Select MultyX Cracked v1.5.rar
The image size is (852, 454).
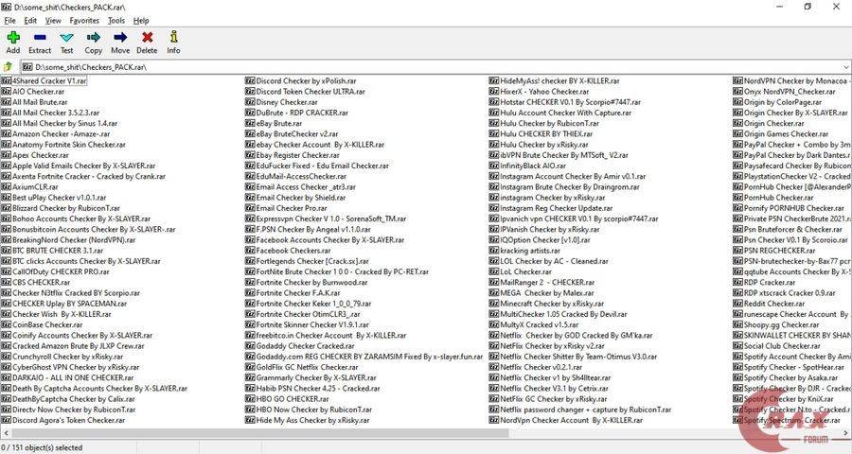539,324
